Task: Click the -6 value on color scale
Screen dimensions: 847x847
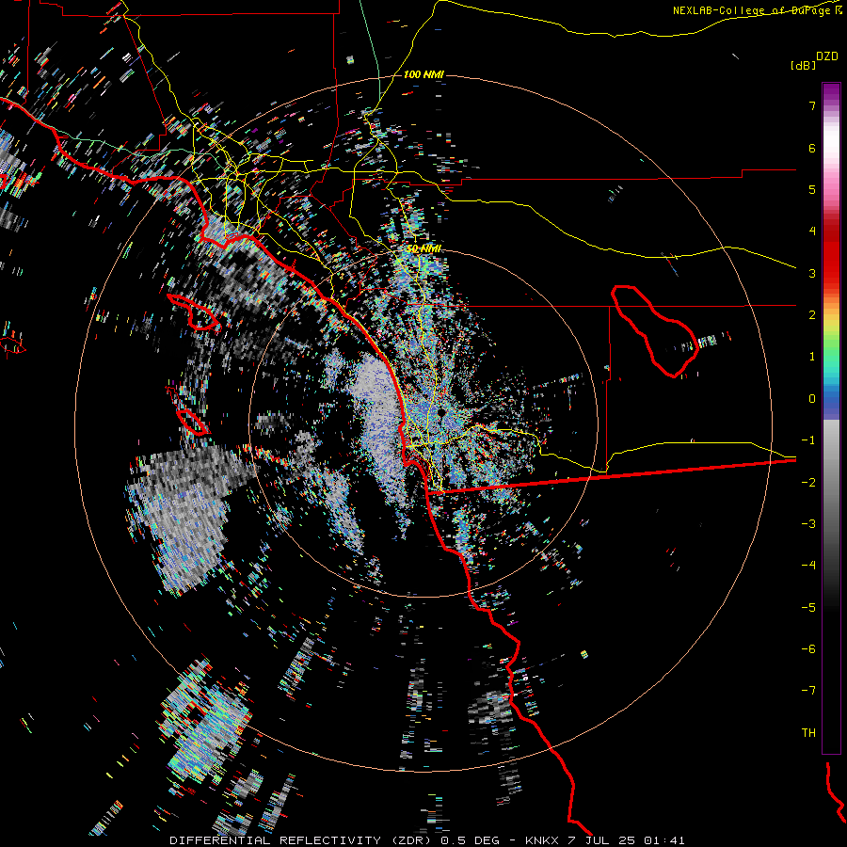Action: (808, 648)
